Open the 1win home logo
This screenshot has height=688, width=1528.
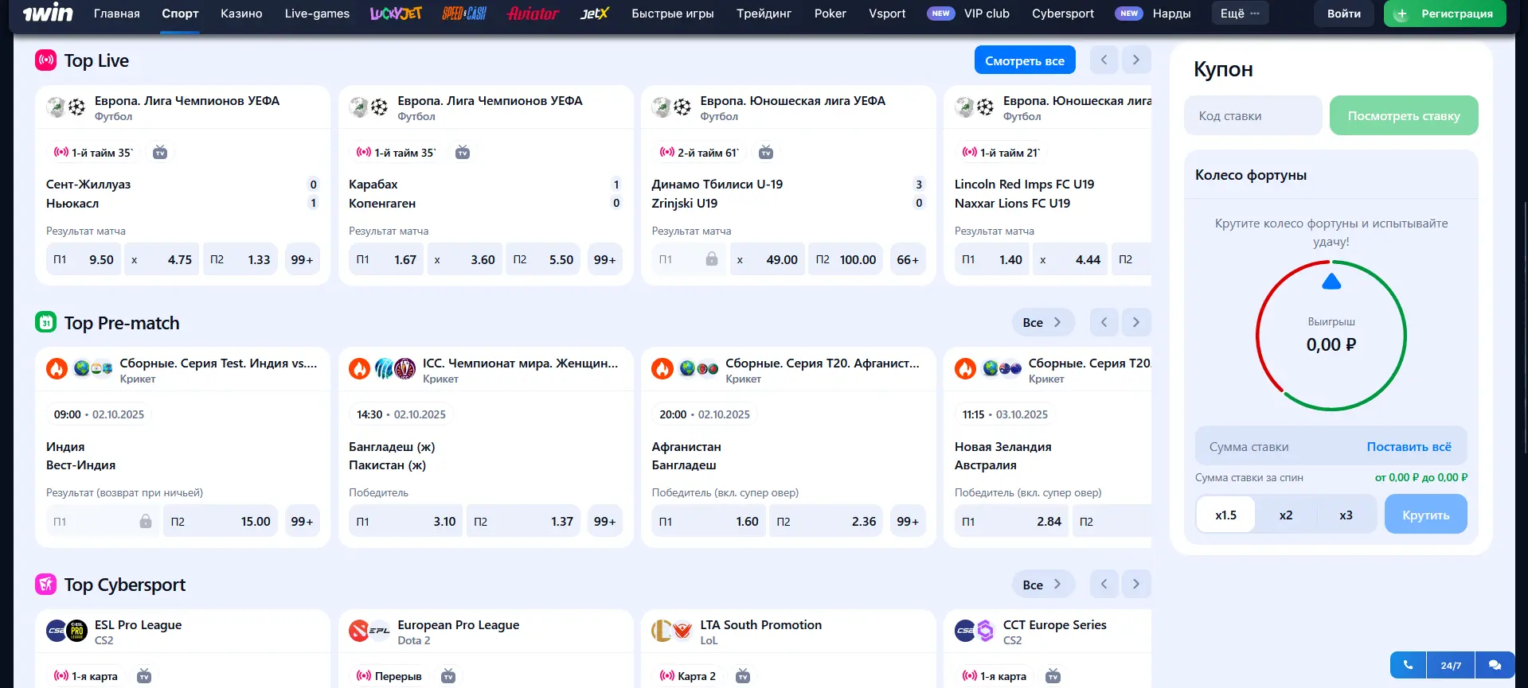pyautogui.click(x=47, y=13)
